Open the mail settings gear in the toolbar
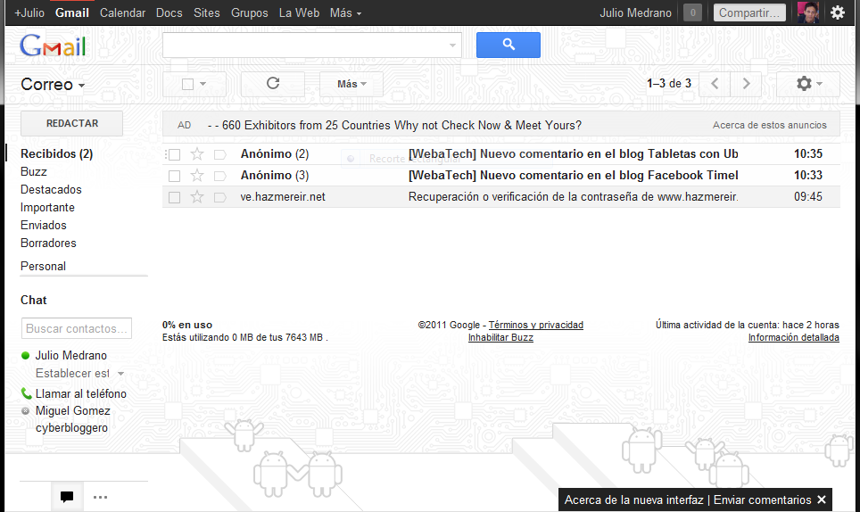Image resolution: width=860 pixels, height=512 pixels. point(808,84)
